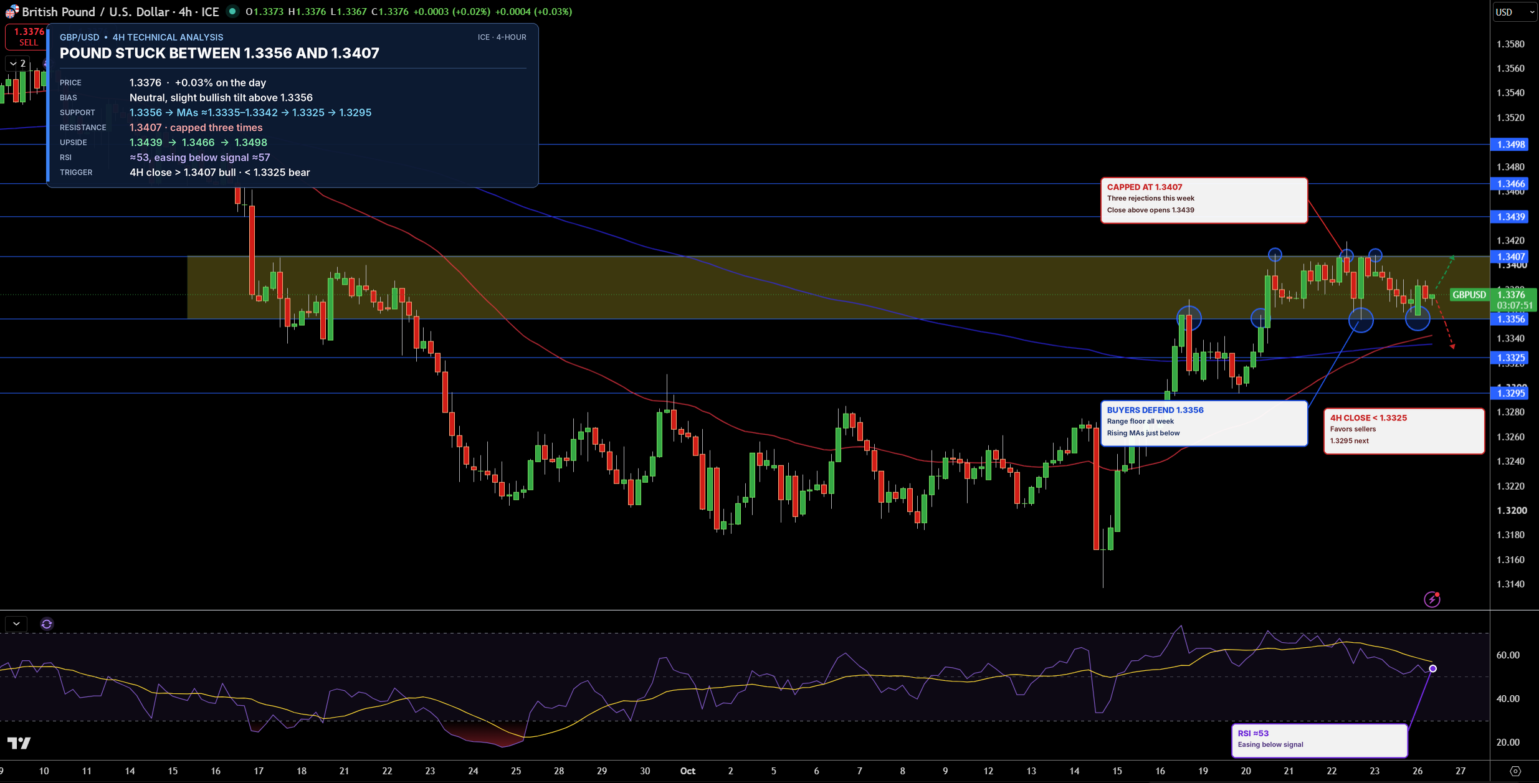The height and width of the screenshot is (783, 1539).
Task: Select the RSI ≈53 callout note
Action: (x=1319, y=740)
